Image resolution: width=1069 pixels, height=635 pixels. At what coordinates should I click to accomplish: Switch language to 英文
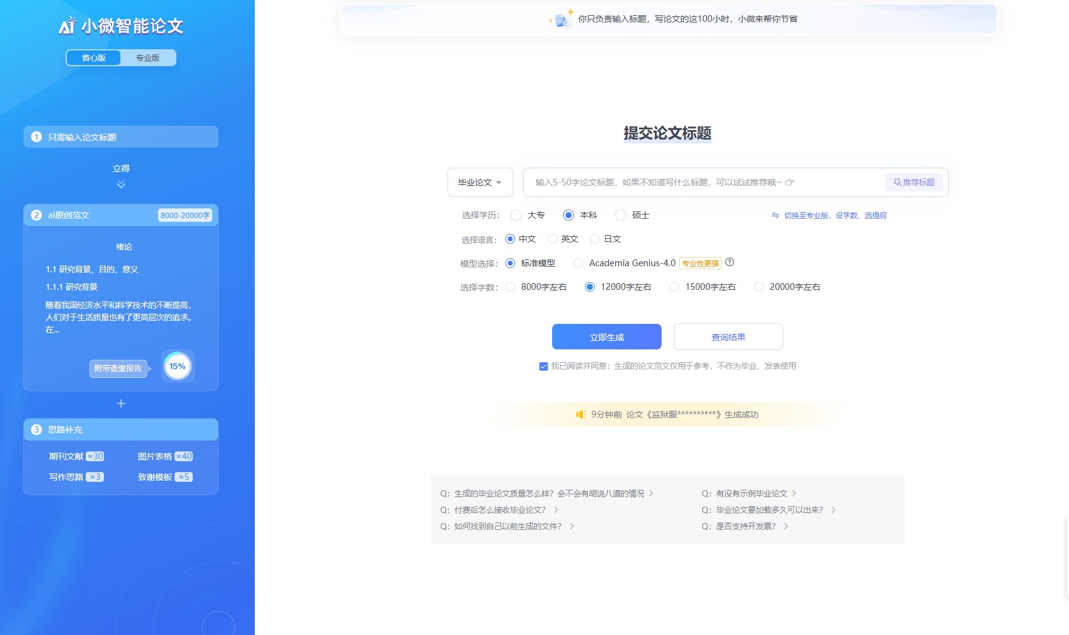coord(552,239)
